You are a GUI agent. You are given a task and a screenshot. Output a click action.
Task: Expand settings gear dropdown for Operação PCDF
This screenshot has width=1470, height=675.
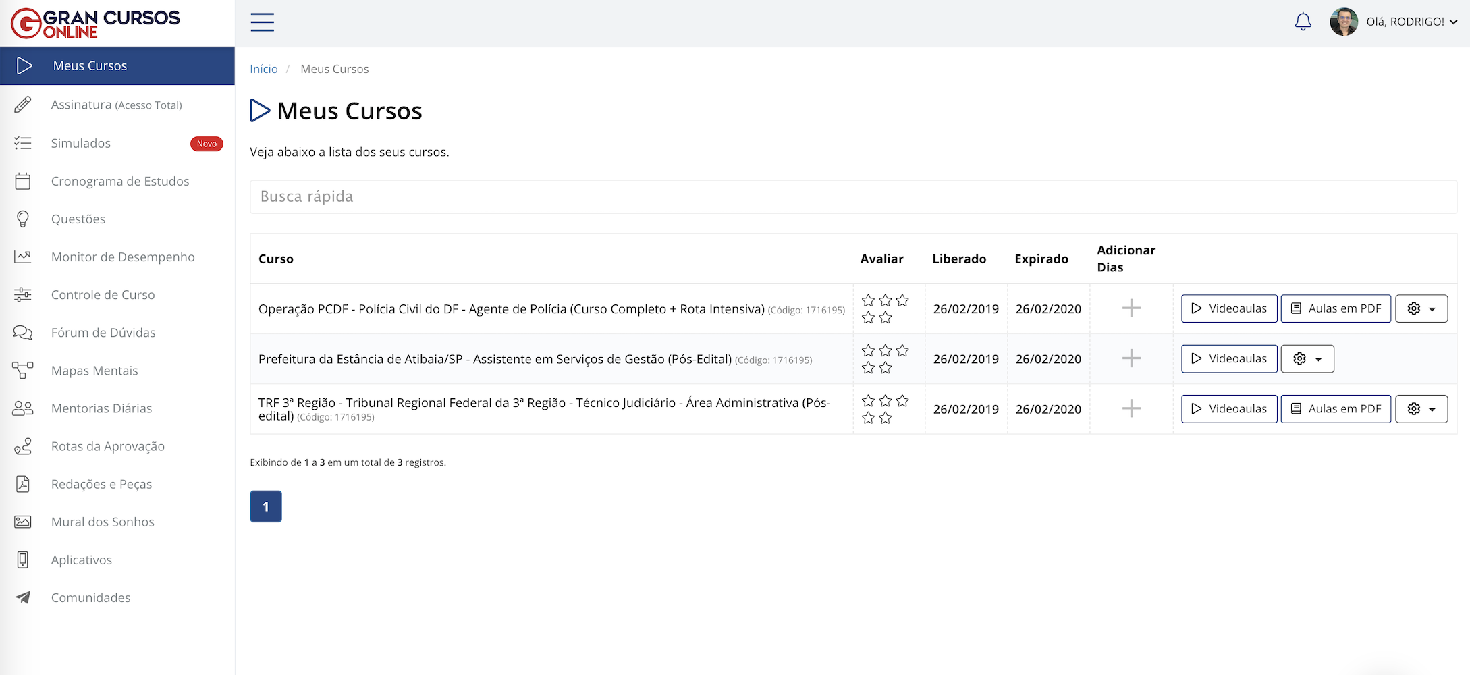(x=1421, y=308)
